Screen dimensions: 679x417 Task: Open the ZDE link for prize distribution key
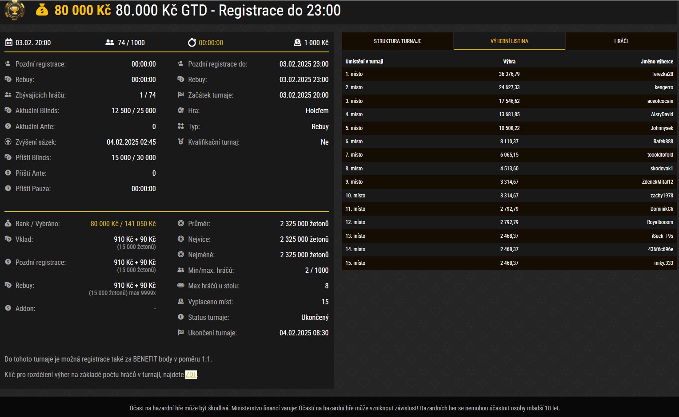tap(191, 375)
